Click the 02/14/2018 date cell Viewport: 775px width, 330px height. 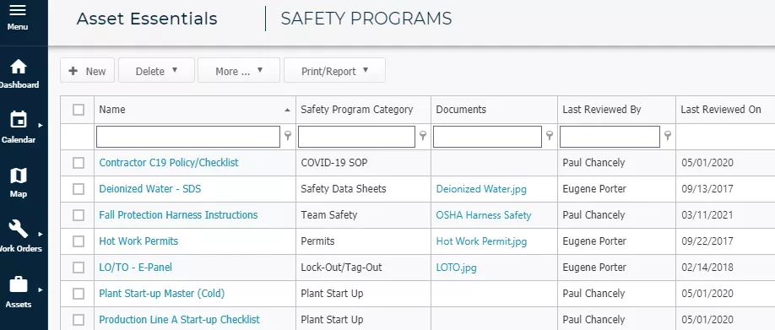click(x=707, y=268)
